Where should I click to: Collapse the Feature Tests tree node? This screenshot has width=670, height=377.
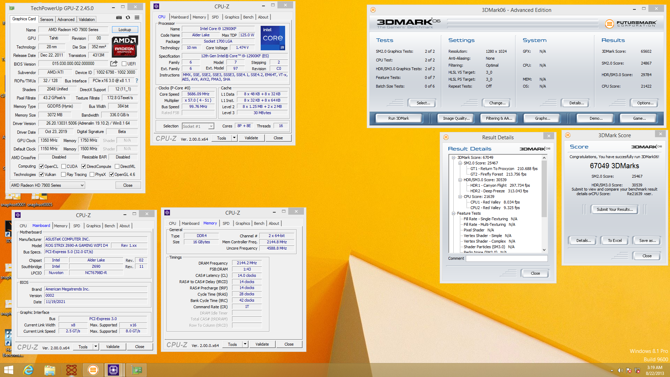[x=454, y=213]
